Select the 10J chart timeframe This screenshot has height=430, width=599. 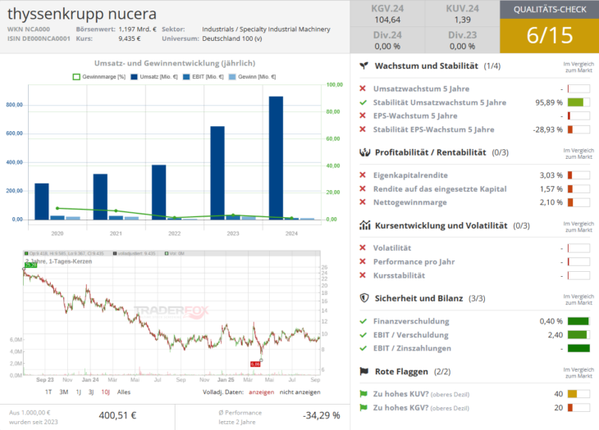click(105, 392)
